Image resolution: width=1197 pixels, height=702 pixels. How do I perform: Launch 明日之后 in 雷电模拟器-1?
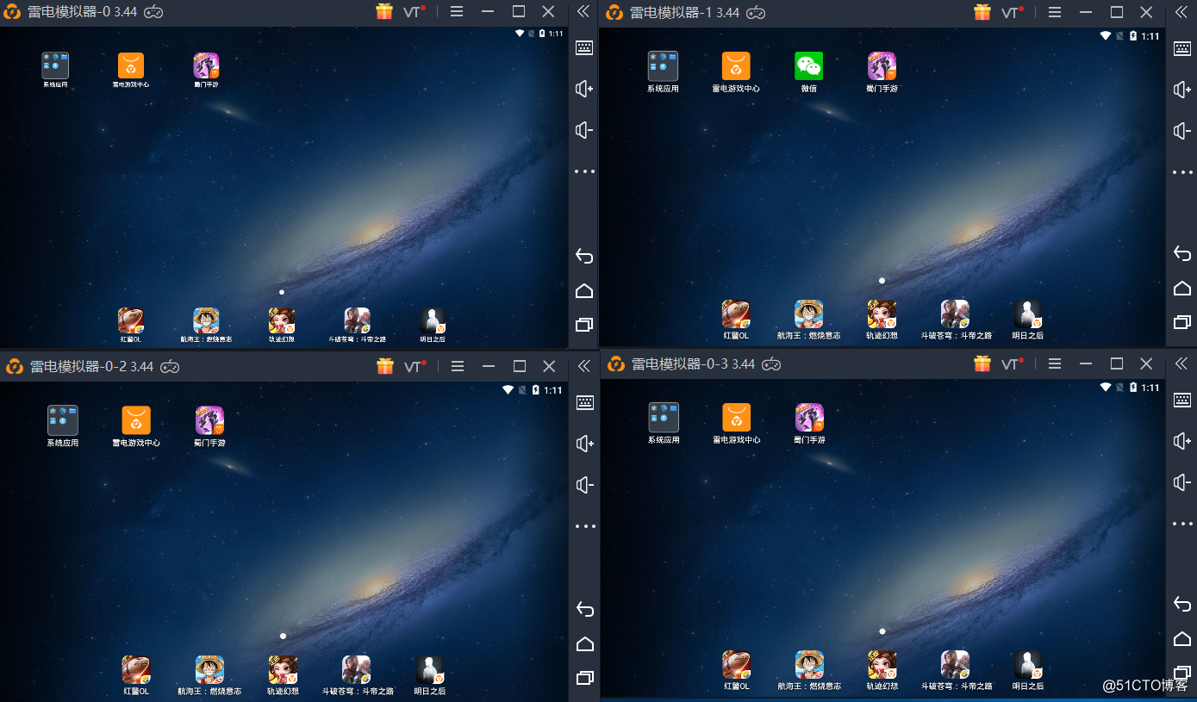click(x=1027, y=314)
